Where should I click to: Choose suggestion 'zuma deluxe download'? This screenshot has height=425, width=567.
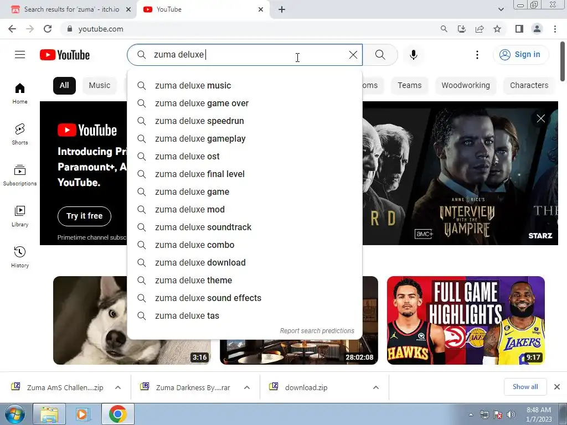click(x=245, y=263)
